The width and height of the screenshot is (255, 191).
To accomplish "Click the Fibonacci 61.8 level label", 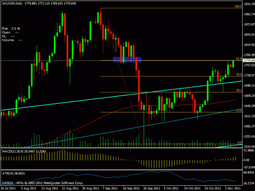I will click(x=239, y=59).
